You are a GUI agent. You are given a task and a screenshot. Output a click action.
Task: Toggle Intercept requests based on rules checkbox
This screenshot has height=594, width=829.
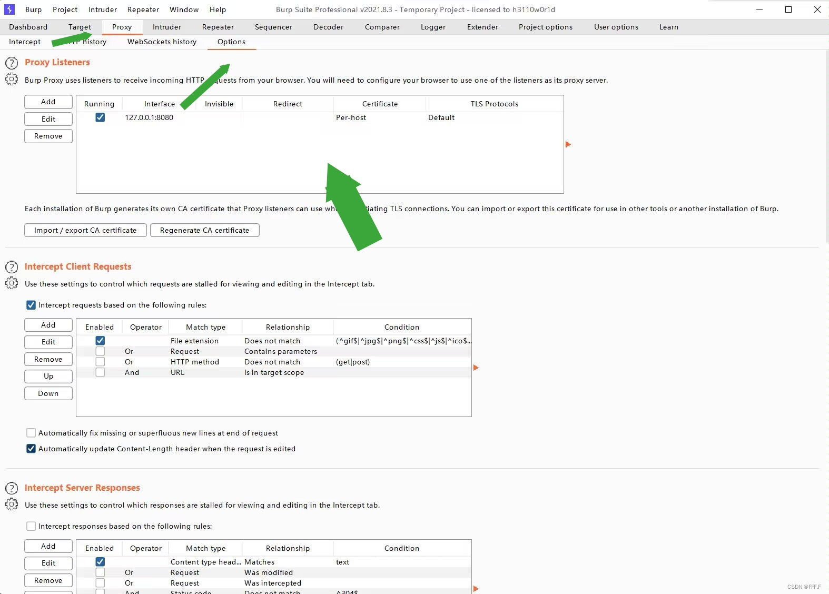tap(31, 305)
